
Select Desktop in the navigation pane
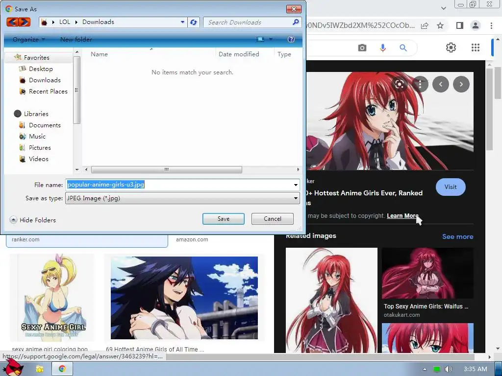(41, 69)
